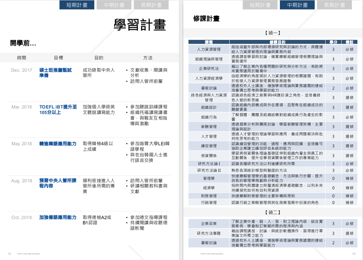This screenshot has width=363, height=260.
Task: Click the 成功錄取中央人管所 purpose text
Action: 99,73
